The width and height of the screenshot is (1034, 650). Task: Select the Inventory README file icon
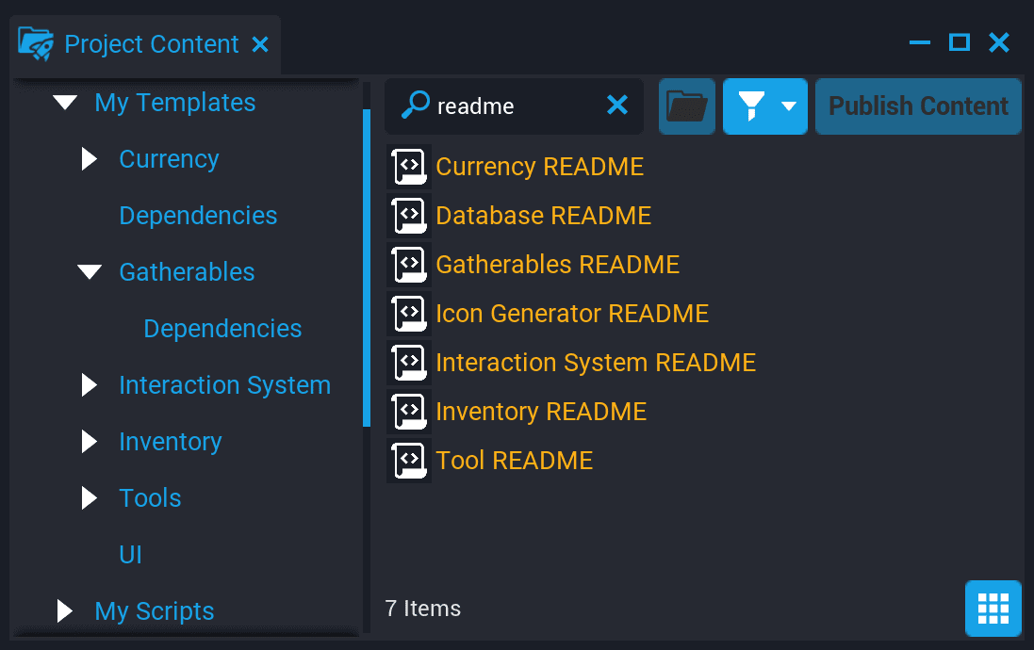coord(408,411)
